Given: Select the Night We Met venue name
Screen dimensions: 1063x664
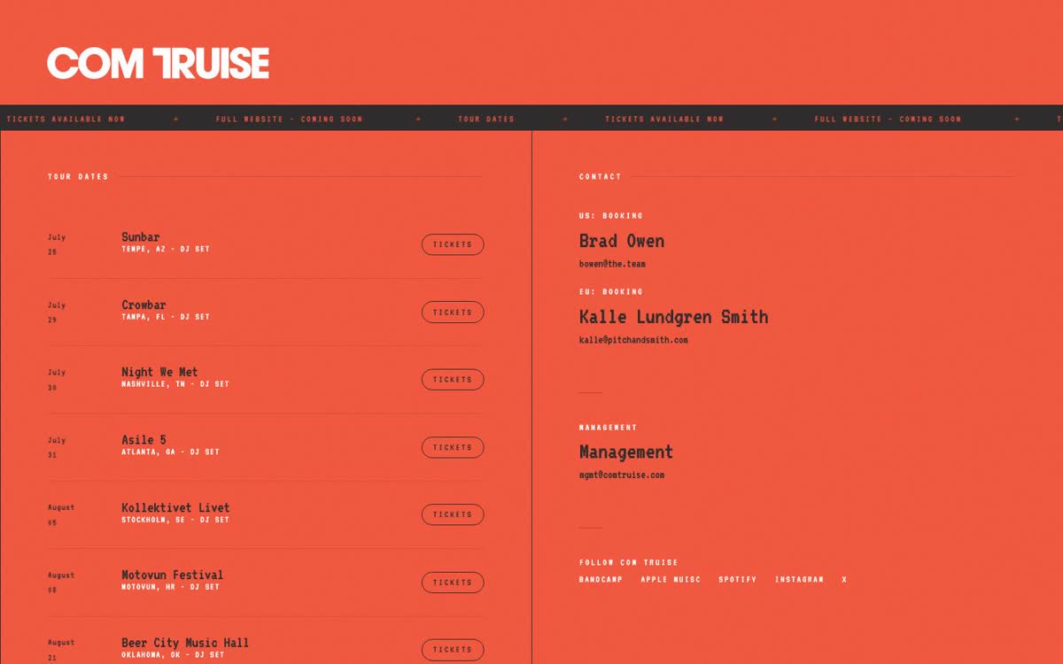Looking at the screenshot, I should pyautogui.click(x=159, y=372).
